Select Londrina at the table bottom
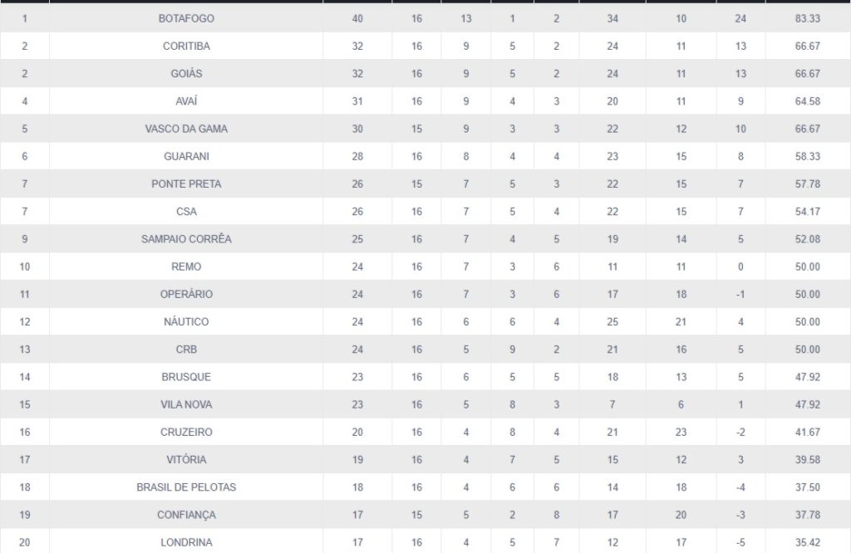The height and width of the screenshot is (553, 851). tap(186, 542)
